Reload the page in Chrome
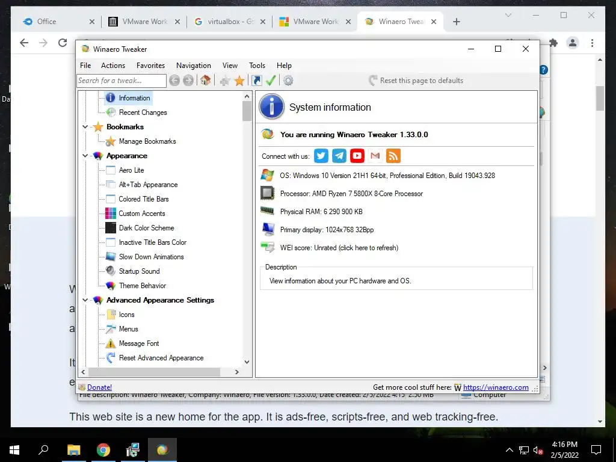 coord(63,43)
